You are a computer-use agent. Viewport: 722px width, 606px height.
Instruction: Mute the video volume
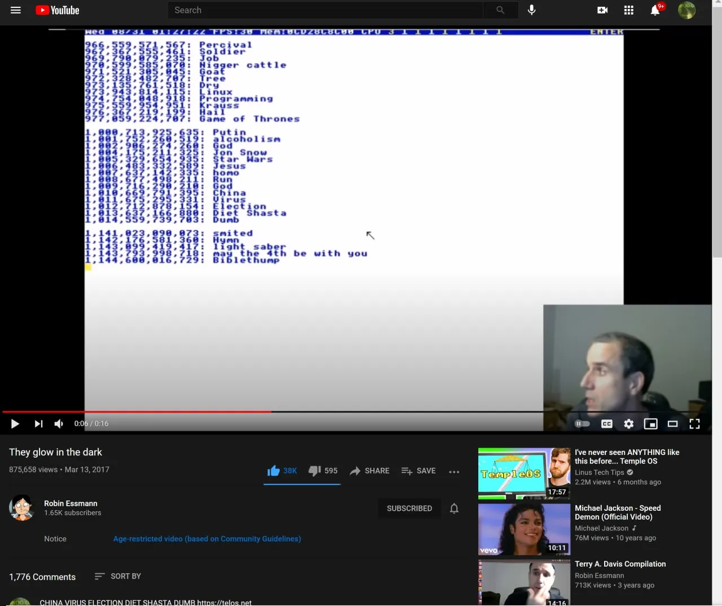pos(59,423)
